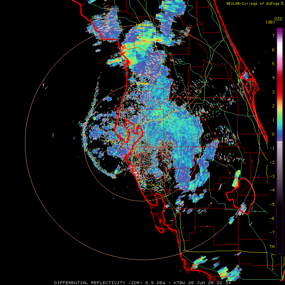
Task: Click the -5 value on the dB scale
Action: (x=272, y=205)
